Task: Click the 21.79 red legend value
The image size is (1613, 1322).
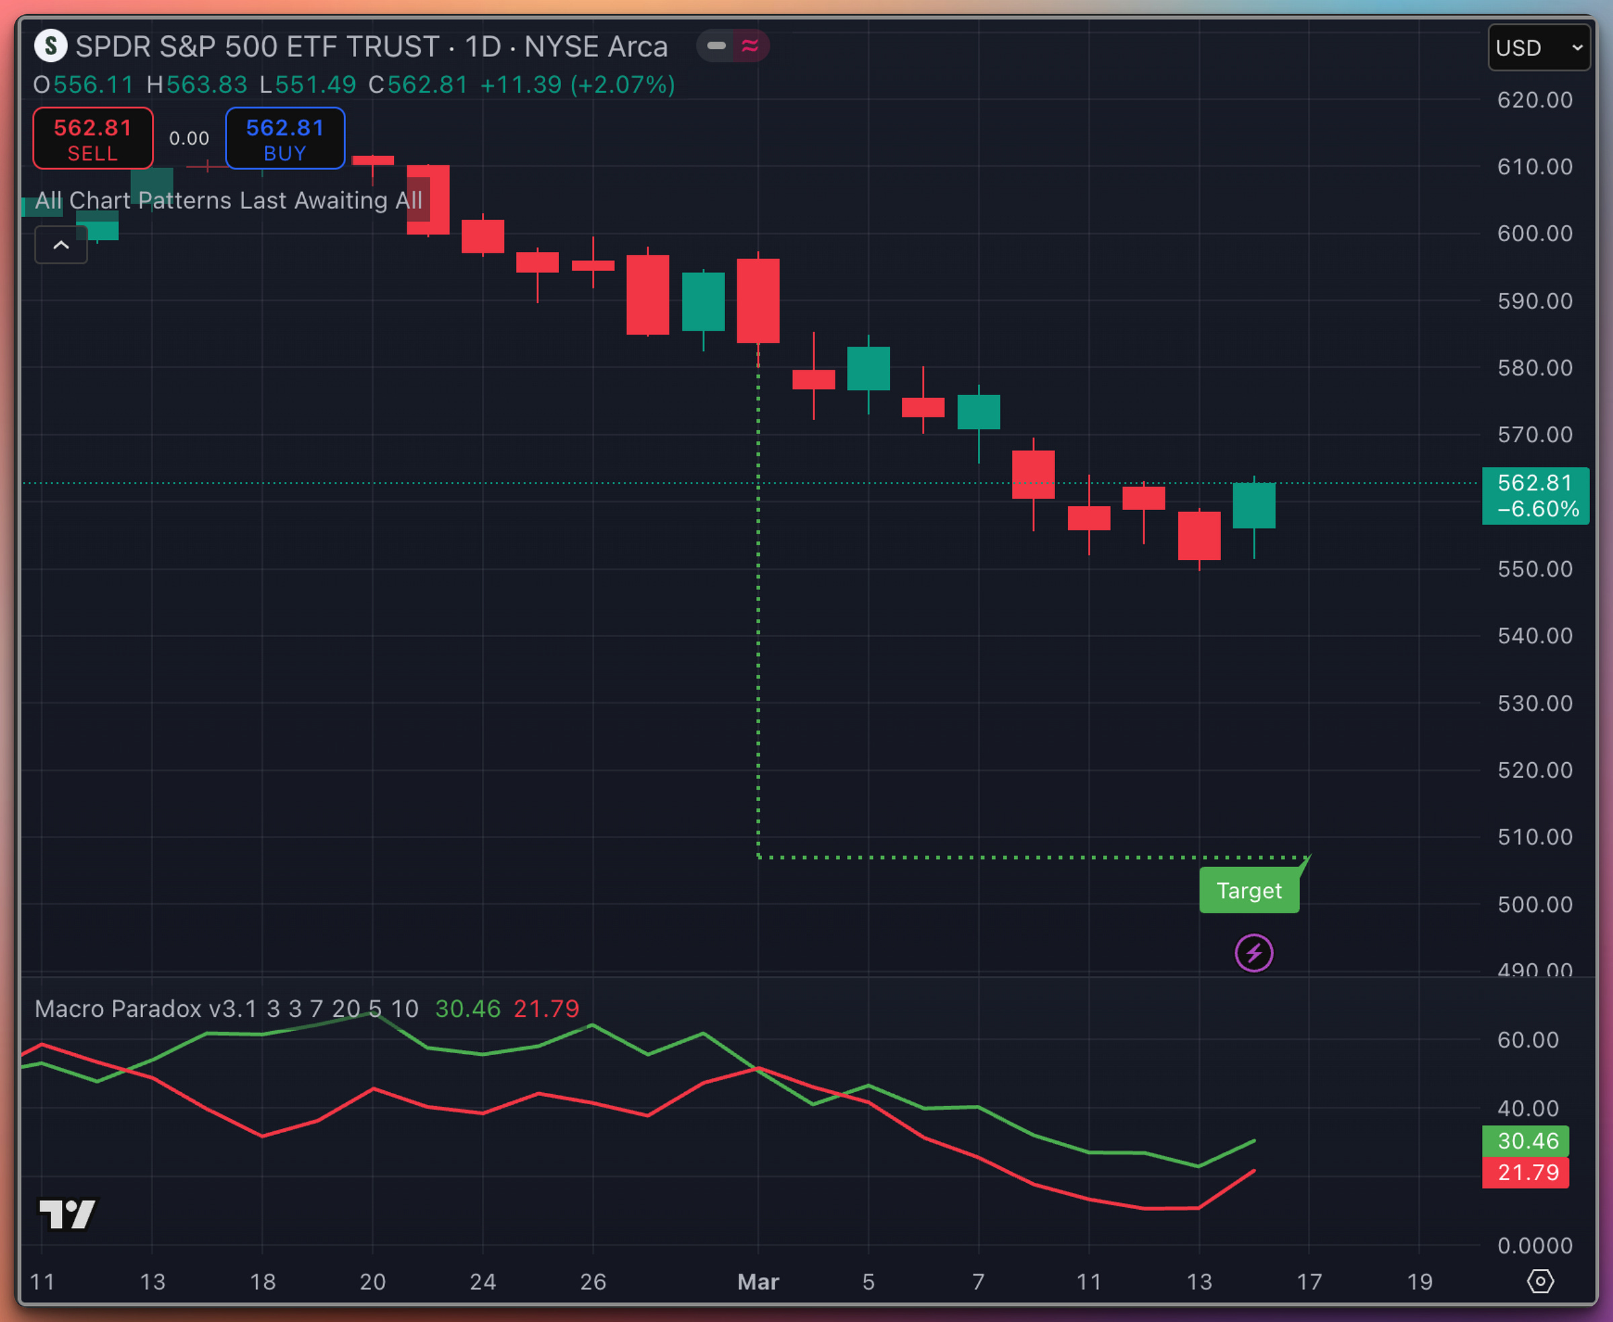Action: pyautogui.click(x=546, y=1008)
